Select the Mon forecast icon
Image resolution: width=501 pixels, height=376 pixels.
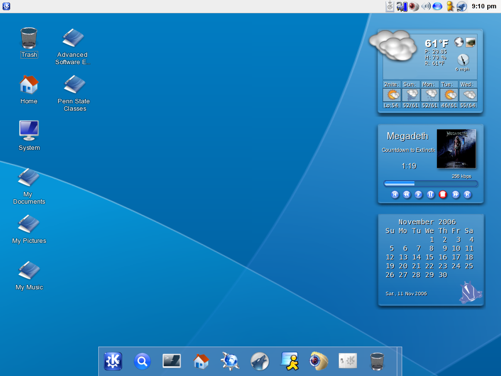430,95
